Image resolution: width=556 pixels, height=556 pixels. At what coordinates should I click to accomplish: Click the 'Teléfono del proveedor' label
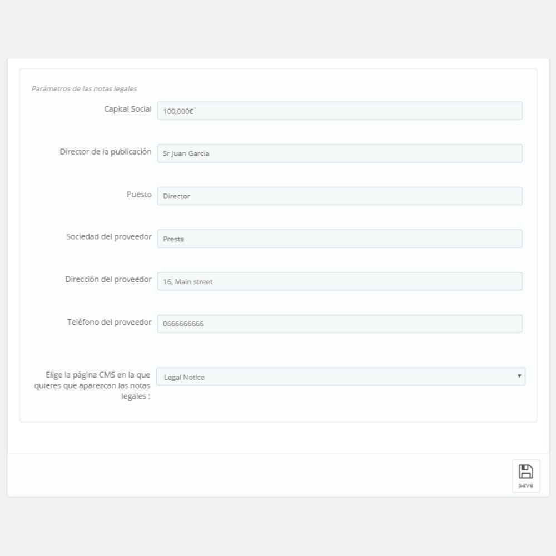[x=109, y=322]
